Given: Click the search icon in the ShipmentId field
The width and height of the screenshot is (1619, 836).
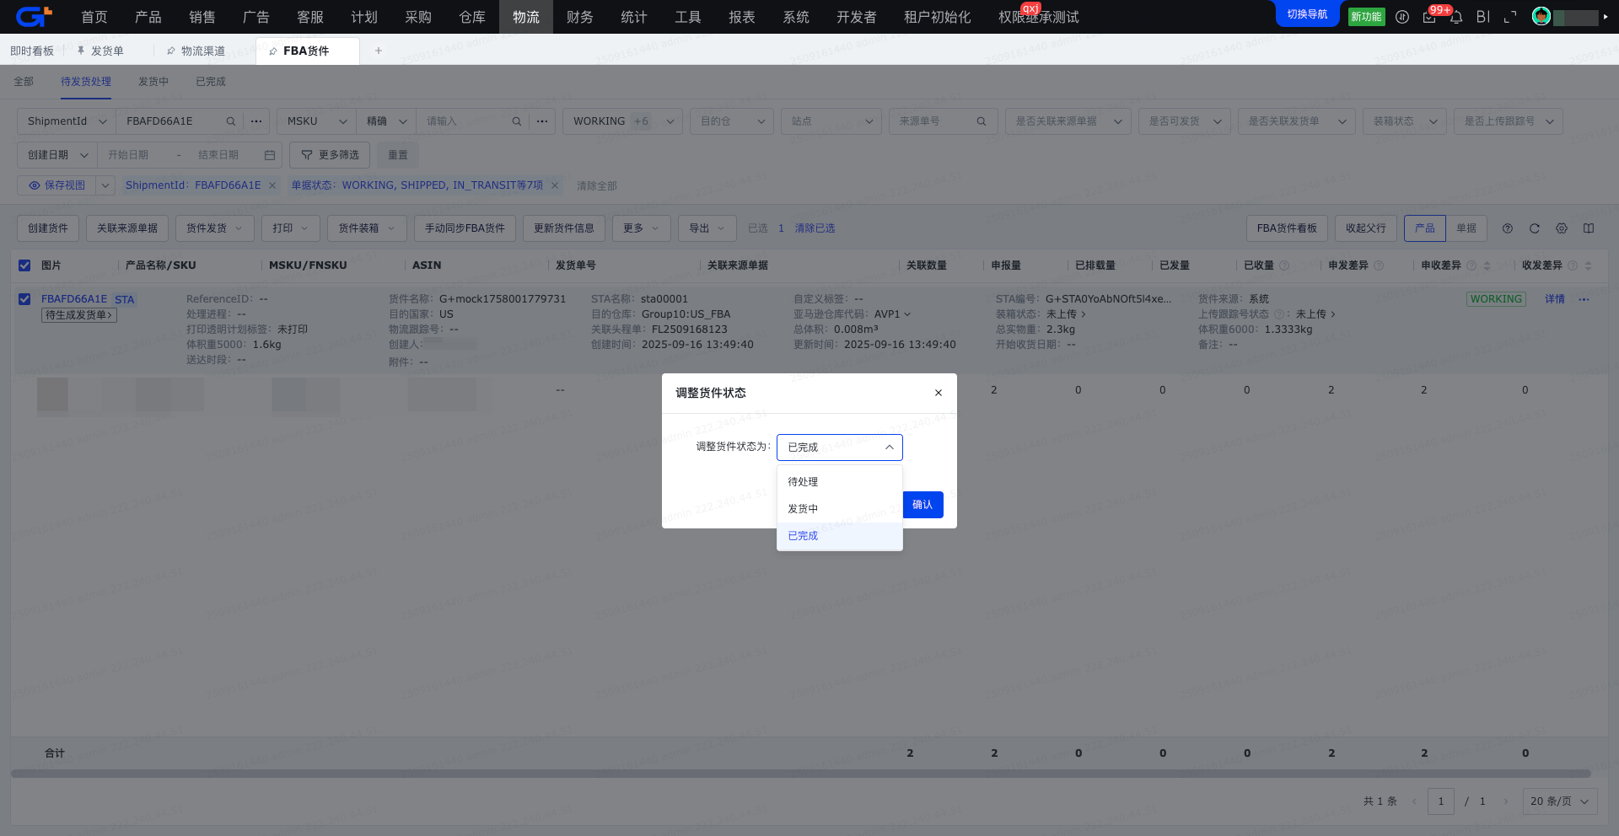Looking at the screenshot, I should pos(230,121).
